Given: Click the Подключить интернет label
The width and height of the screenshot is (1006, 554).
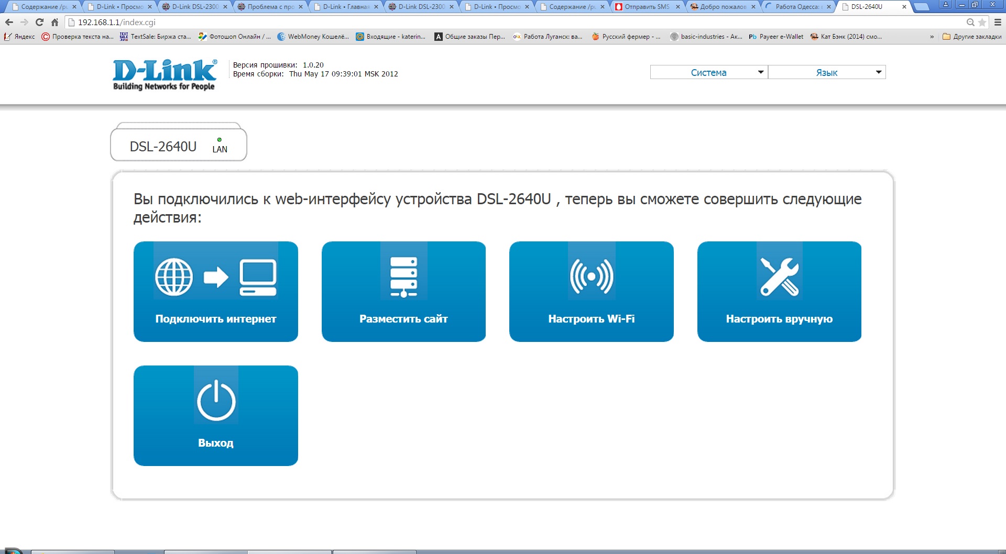Looking at the screenshot, I should pos(215,319).
